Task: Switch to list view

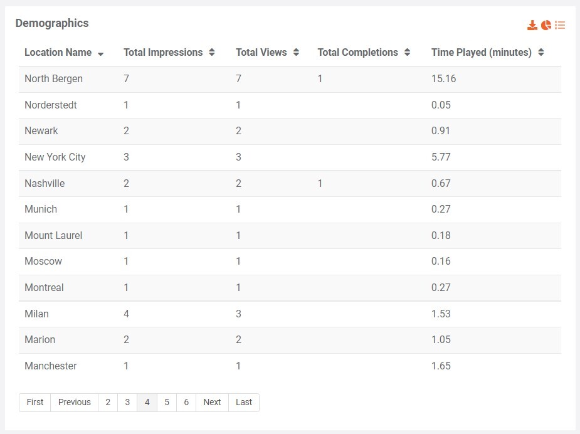Action: click(x=560, y=25)
